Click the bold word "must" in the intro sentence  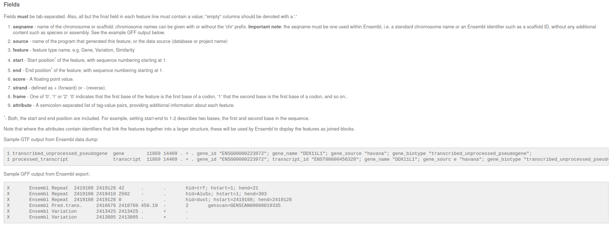(23, 17)
